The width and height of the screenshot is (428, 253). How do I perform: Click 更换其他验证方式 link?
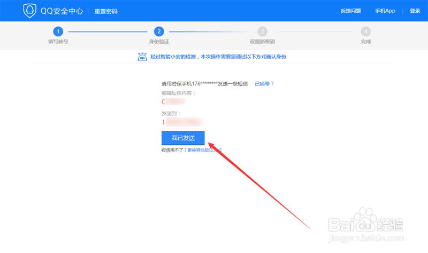click(x=204, y=150)
